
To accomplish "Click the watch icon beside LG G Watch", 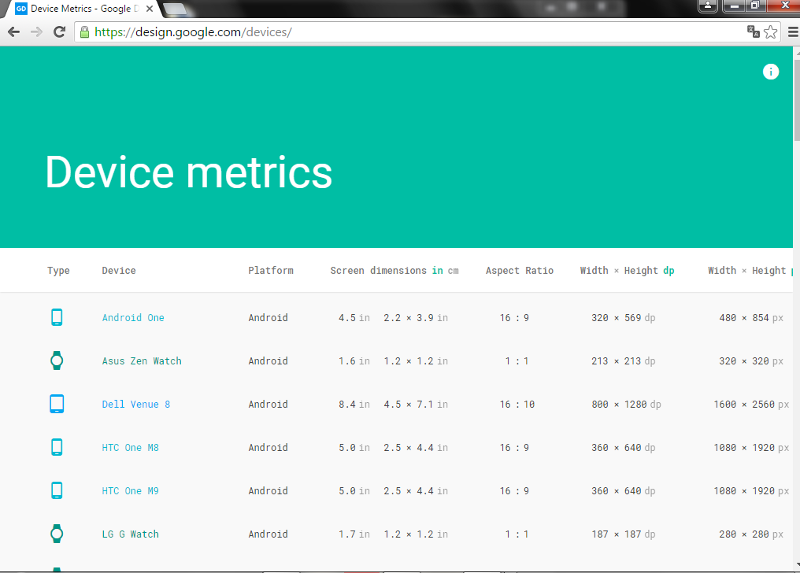I will click(57, 534).
